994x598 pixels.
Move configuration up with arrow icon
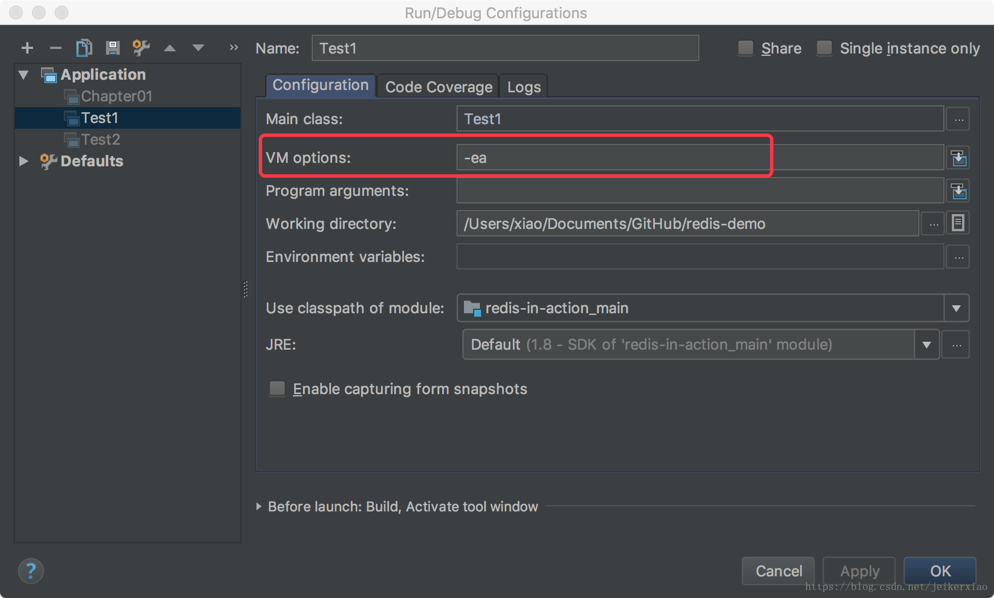click(x=169, y=48)
